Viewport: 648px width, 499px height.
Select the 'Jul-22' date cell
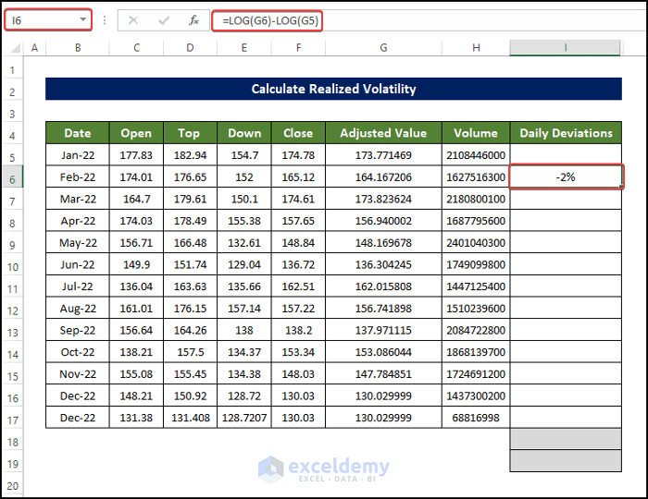78,286
